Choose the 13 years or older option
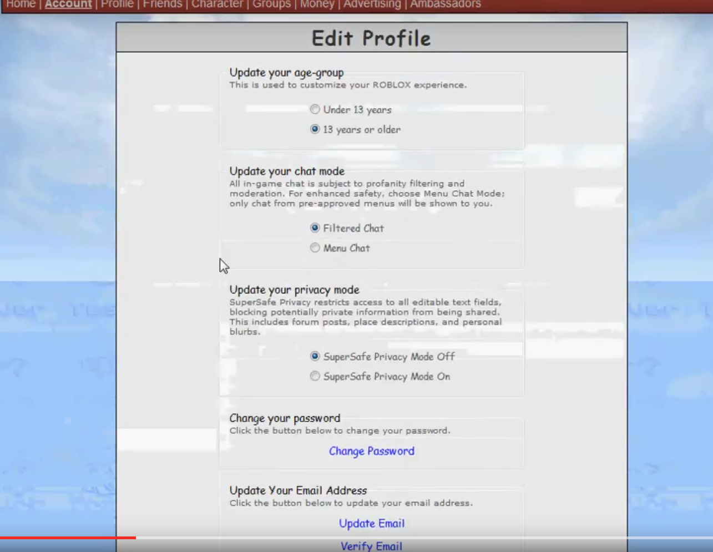The height and width of the screenshot is (552, 713). click(315, 129)
